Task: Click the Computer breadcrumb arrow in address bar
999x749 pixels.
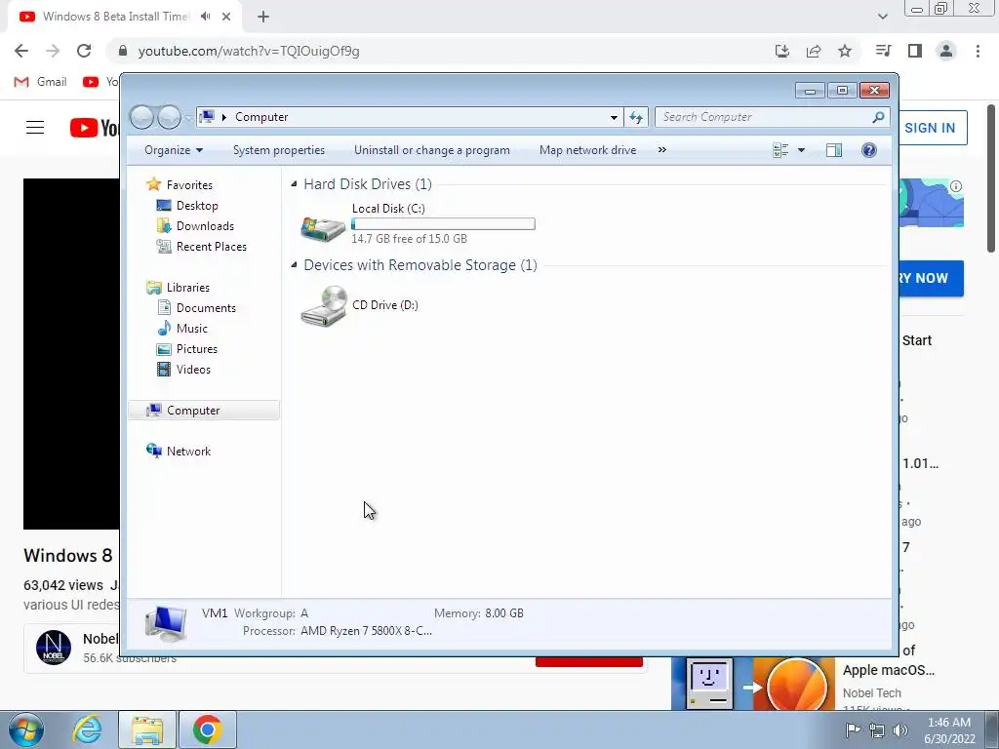Action: pos(224,117)
